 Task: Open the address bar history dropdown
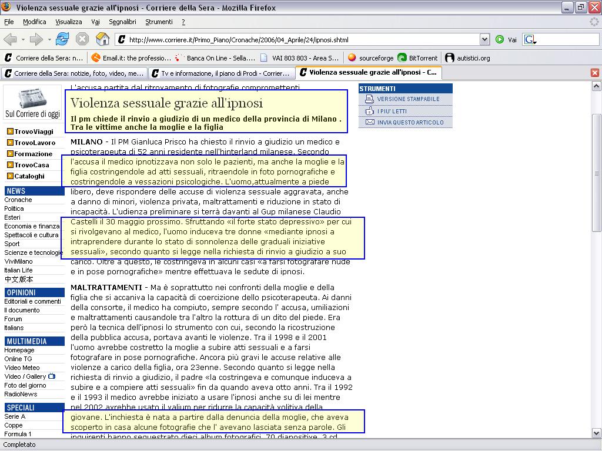484,39
